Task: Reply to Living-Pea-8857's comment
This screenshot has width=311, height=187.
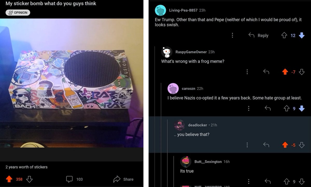Action: 258,35
